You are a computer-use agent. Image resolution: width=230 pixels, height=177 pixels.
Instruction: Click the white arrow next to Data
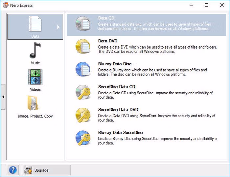point(58,27)
